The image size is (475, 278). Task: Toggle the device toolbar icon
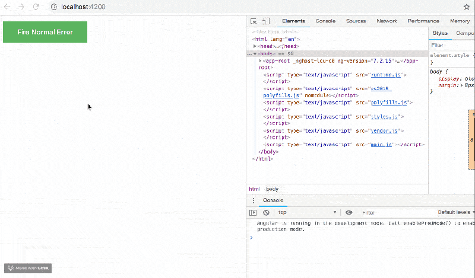(x=265, y=21)
